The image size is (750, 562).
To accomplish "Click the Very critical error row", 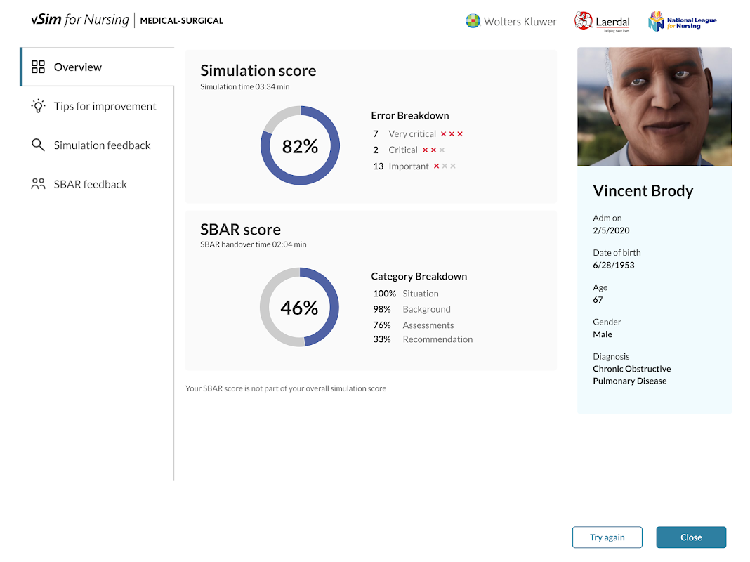I will click(412, 133).
